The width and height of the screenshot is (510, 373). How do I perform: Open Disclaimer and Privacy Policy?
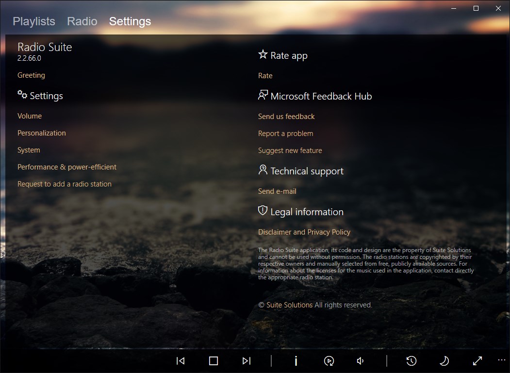coord(304,232)
